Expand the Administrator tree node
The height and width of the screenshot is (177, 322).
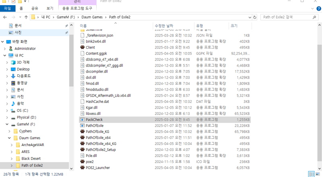(x=5, y=49)
